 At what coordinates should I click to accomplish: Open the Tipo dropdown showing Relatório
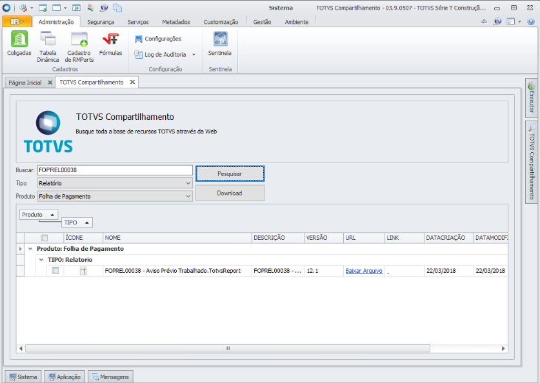coord(115,183)
